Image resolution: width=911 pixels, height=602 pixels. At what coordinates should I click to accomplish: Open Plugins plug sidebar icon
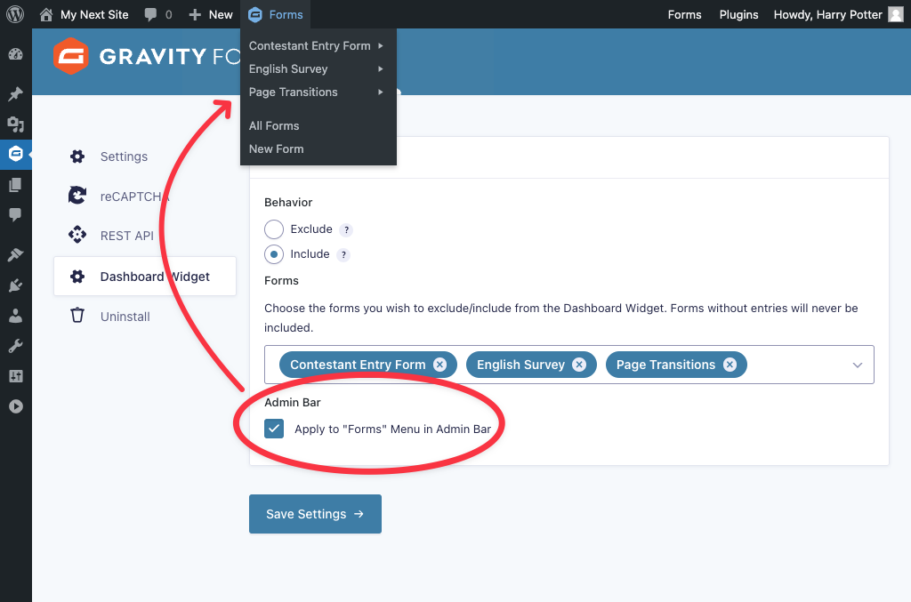(x=16, y=285)
